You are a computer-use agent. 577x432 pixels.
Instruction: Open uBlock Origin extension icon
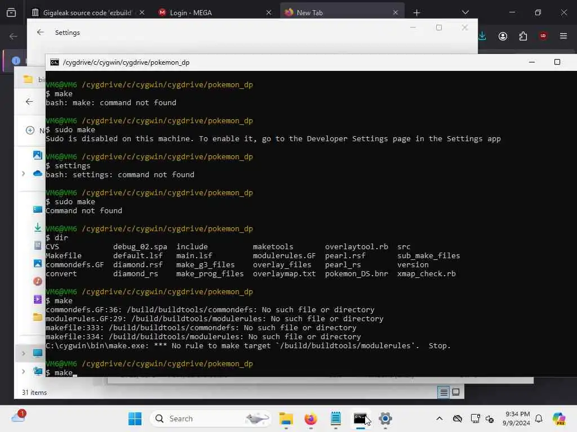pyautogui.click(x=543, y=36)
